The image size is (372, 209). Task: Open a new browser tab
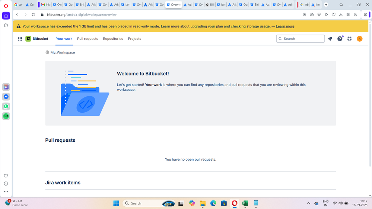click(326, 5)
